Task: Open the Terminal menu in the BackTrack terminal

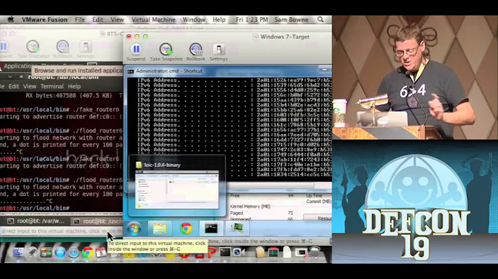Action: click(x=52, y=86)
